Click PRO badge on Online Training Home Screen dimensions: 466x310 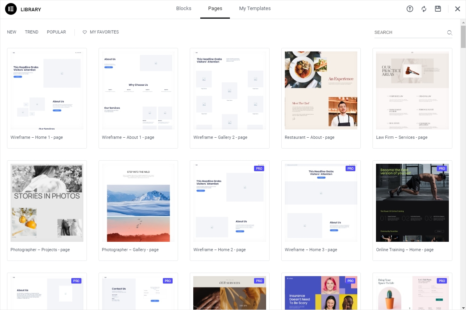click(x=442, y=168)
